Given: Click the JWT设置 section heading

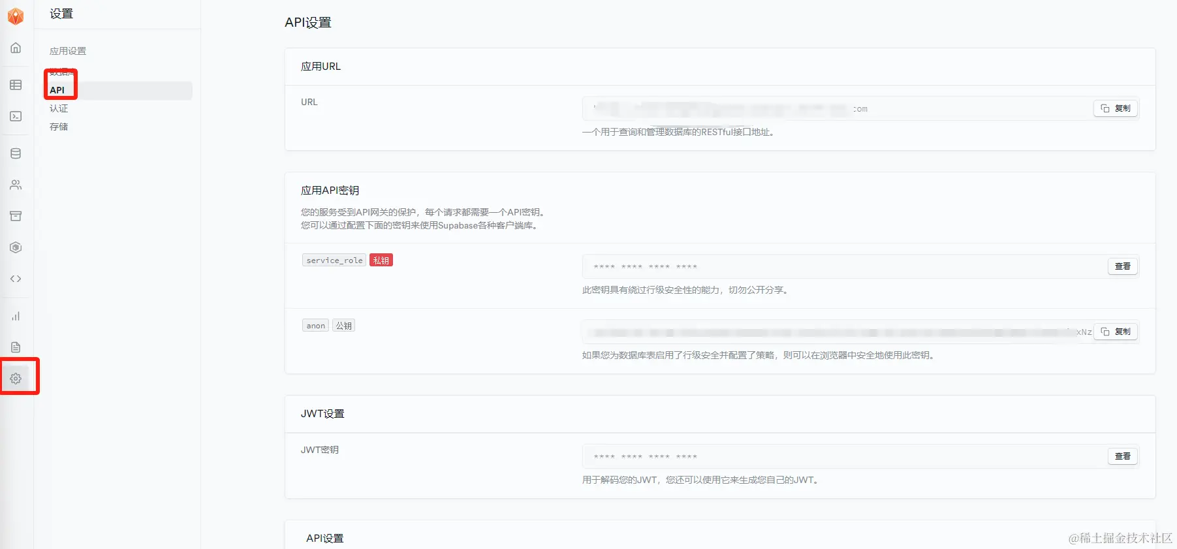Looking at the screenshot, I should [x=322, y=414].
